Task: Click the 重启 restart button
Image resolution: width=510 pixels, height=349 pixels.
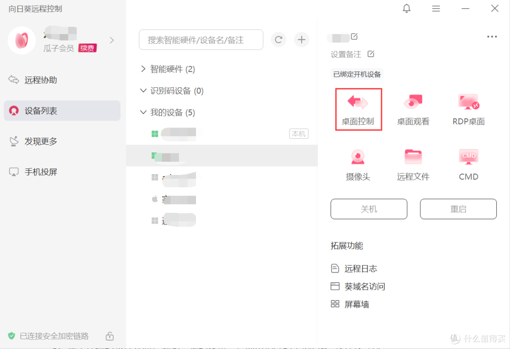Action: point(458,209)
